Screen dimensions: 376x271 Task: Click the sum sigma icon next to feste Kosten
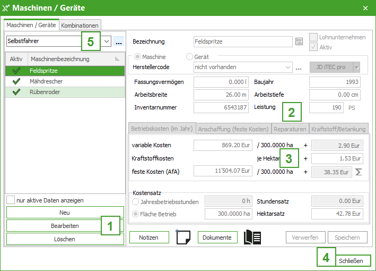pos(358,172)
